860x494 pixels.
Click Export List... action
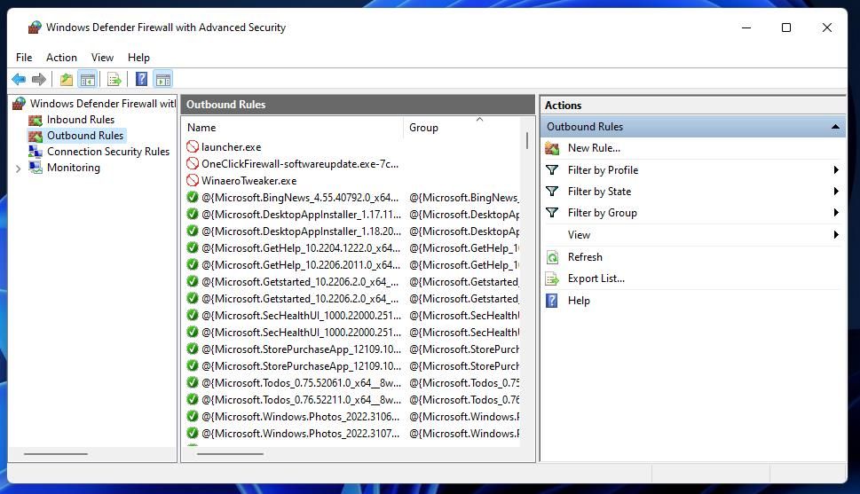(x=596, y=278)
